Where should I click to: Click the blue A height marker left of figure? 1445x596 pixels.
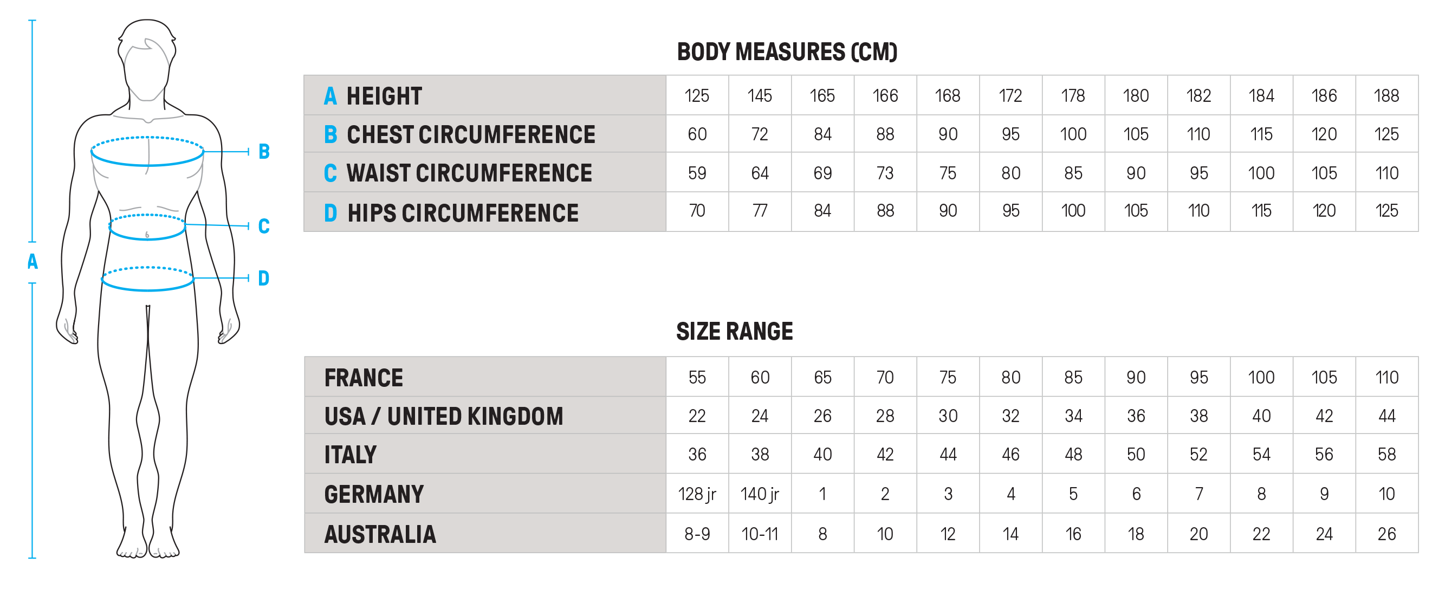tap(33, 262)
